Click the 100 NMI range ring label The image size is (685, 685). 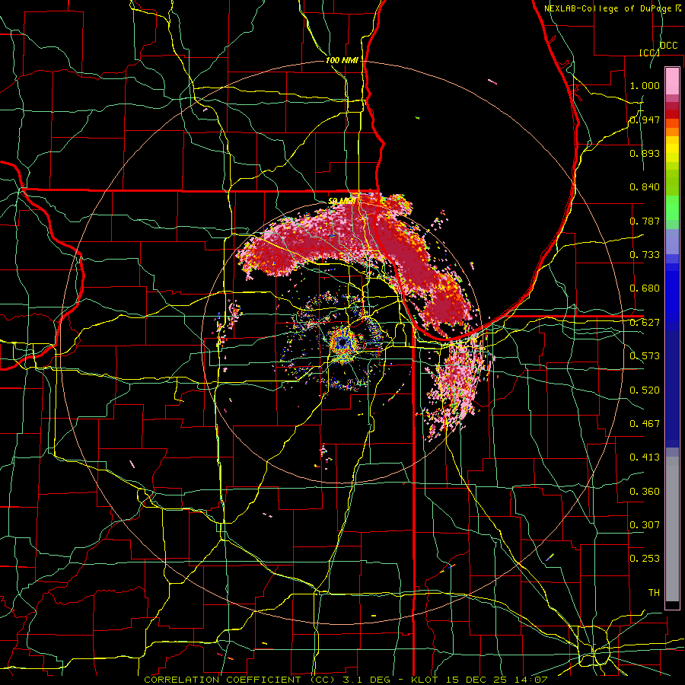point(342,60)
